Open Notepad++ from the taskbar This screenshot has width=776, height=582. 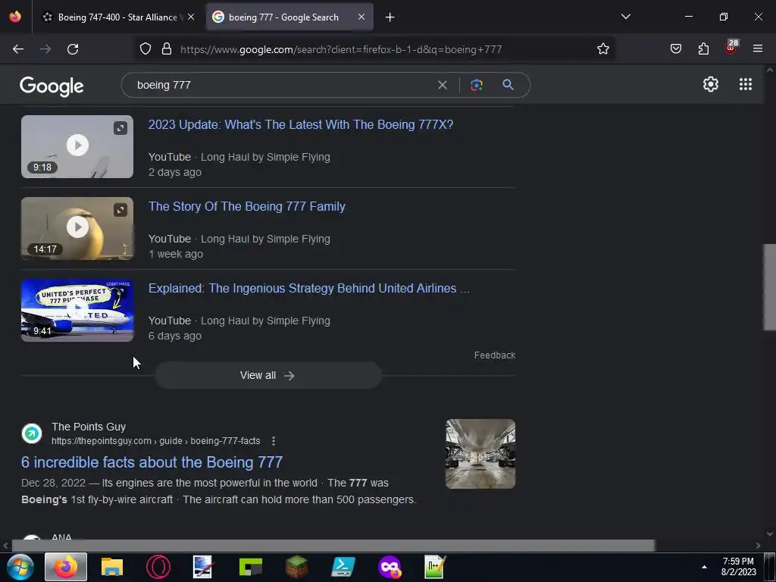[435, 567]
